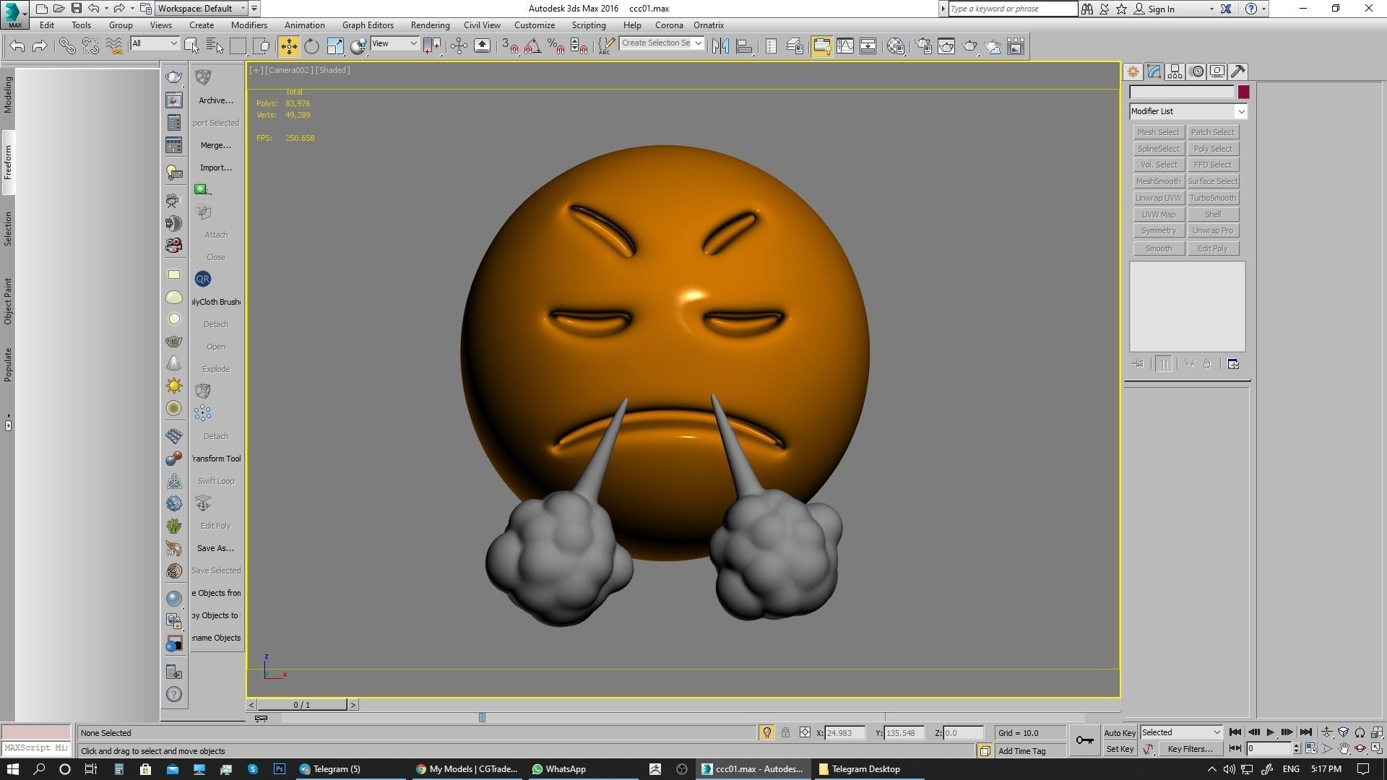1387x780 pixels.
Task: Switch to the Modify command panel tab
Action: [x=1154, y=71]
